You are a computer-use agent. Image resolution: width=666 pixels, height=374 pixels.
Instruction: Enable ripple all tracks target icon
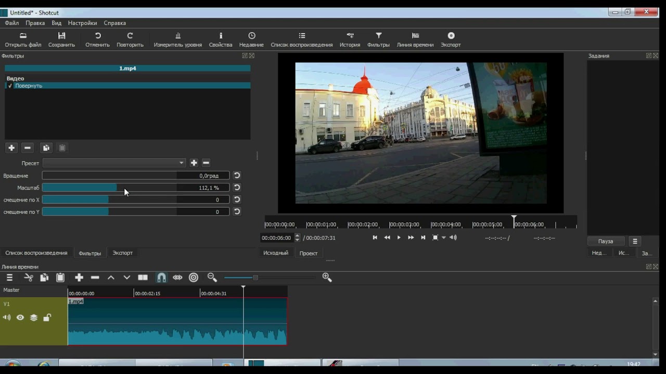(194, 278)
